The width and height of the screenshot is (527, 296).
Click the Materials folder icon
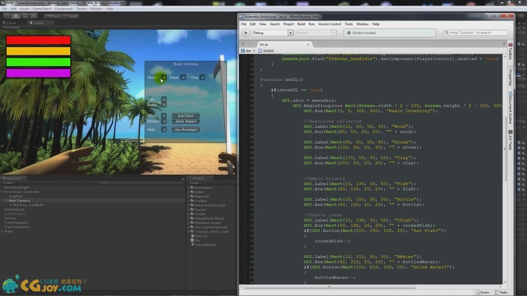click(x=192, y=197)
